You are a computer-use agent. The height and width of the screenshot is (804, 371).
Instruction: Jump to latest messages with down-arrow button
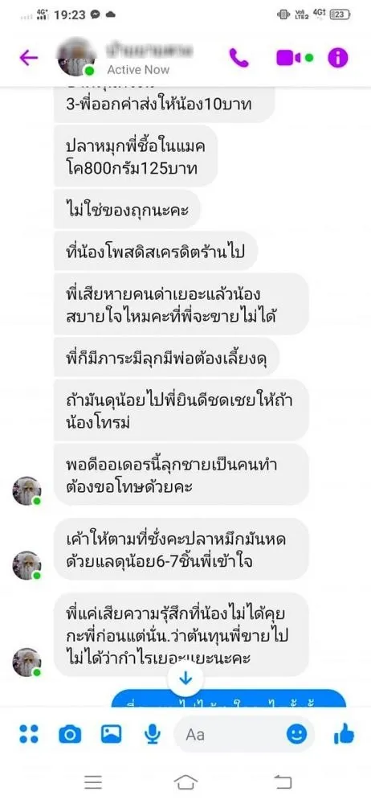coord(185,680)
